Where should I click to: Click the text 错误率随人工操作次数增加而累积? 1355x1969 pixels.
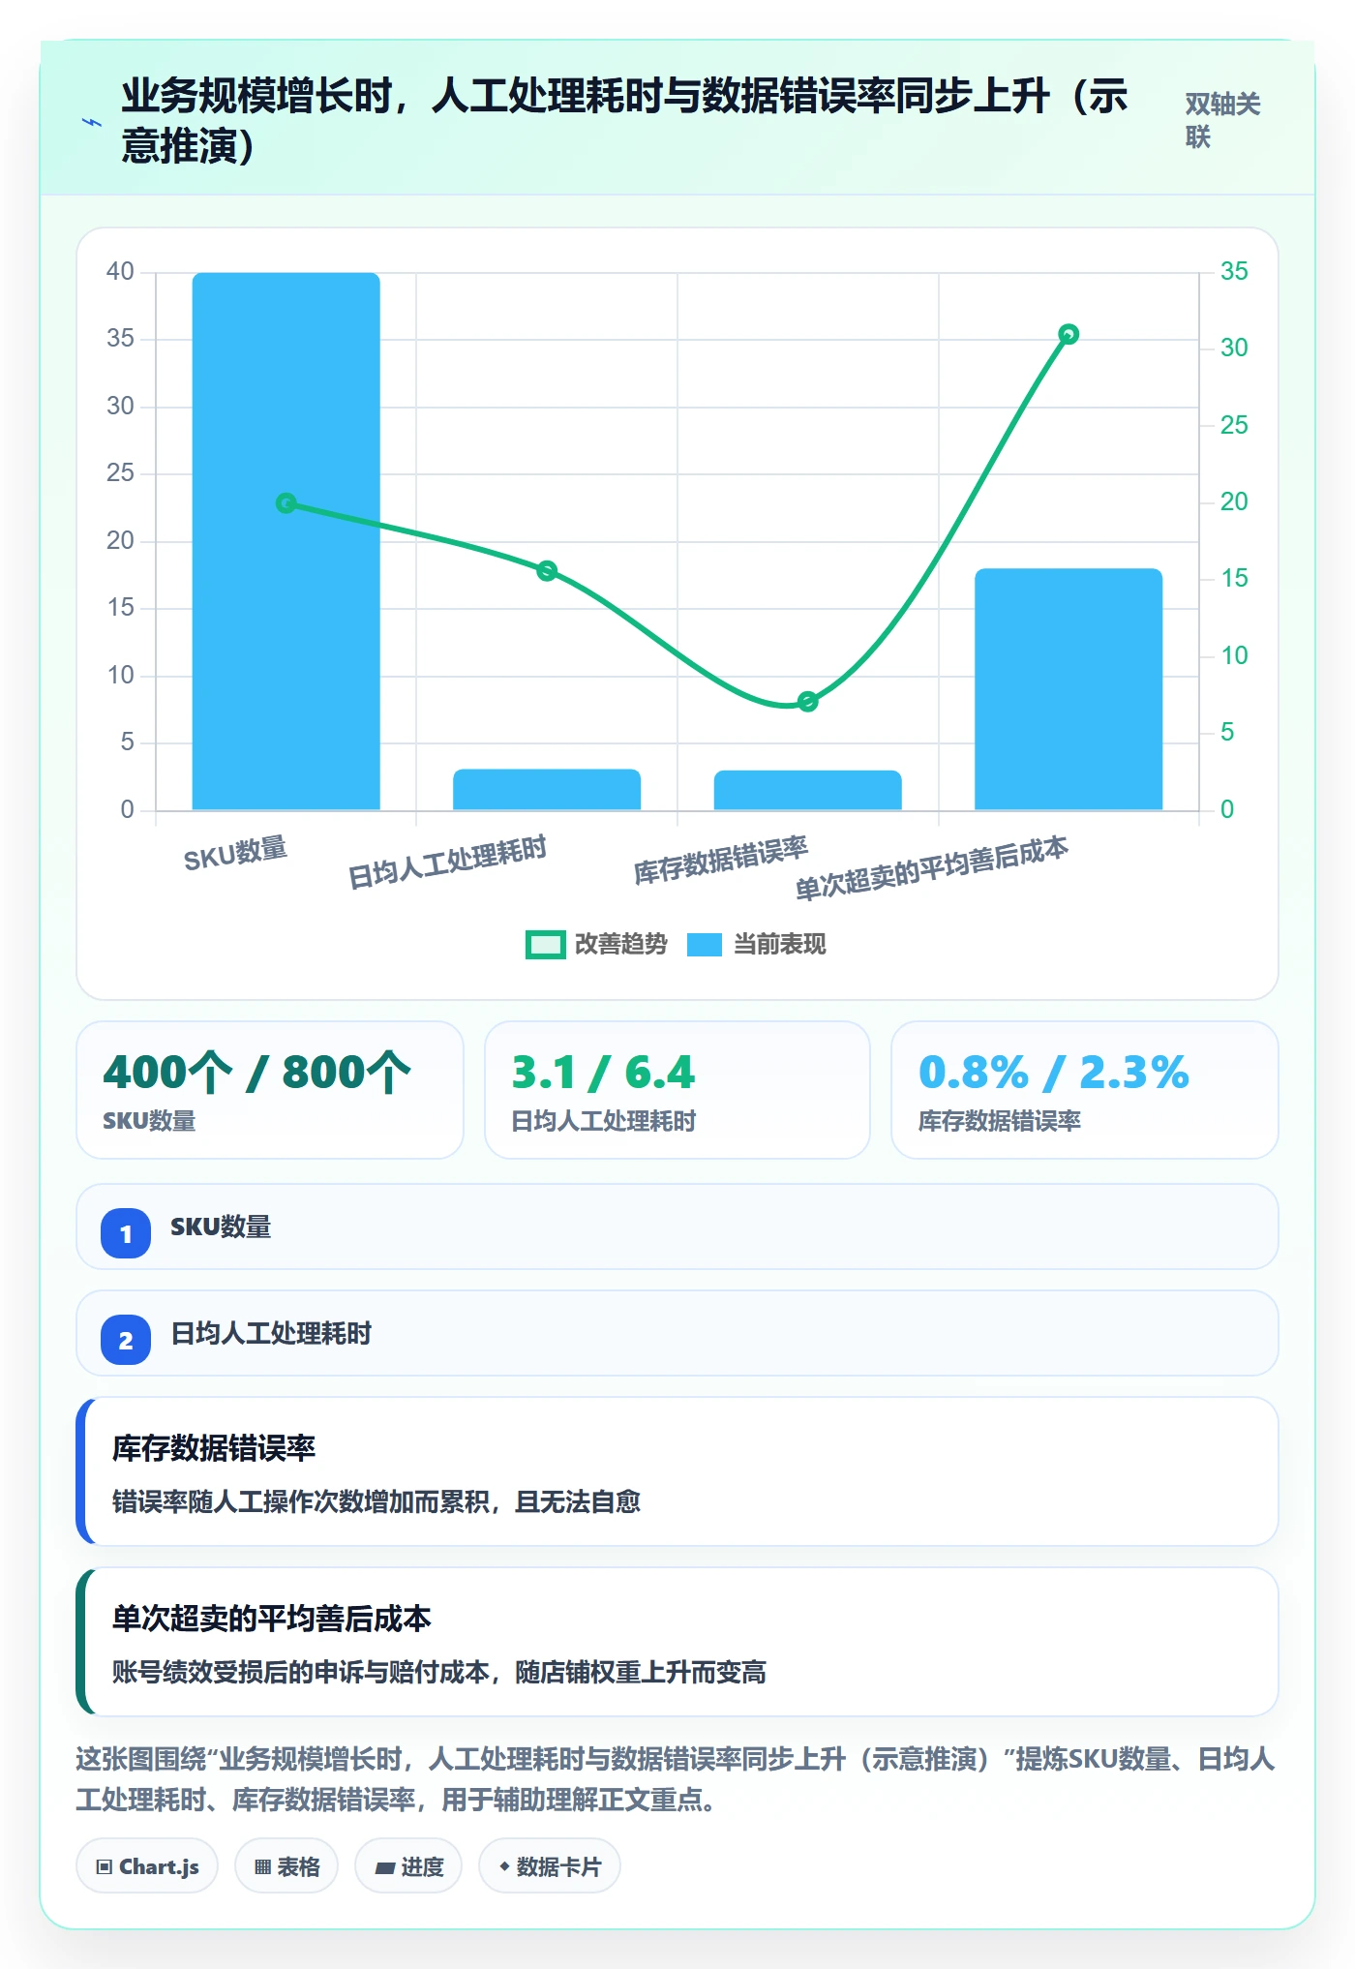[301, 1501]
